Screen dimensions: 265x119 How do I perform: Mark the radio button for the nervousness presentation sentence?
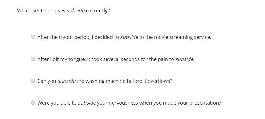click(x=33, y=103)
